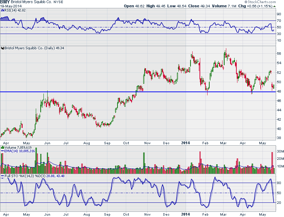Screen dimensions: 284x217
Task: Click Feb on the bottom stochastic date axis
Action: [205, 215]
